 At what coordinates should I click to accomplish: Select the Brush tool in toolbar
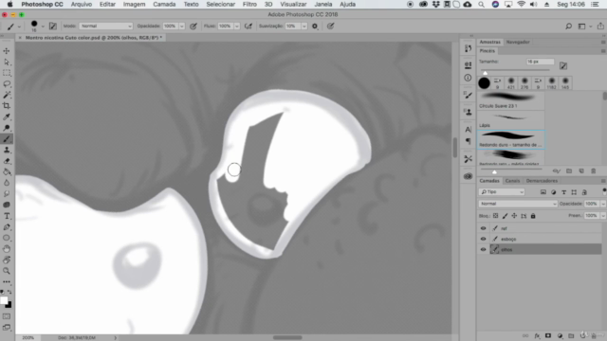click(x=7, y=139)
